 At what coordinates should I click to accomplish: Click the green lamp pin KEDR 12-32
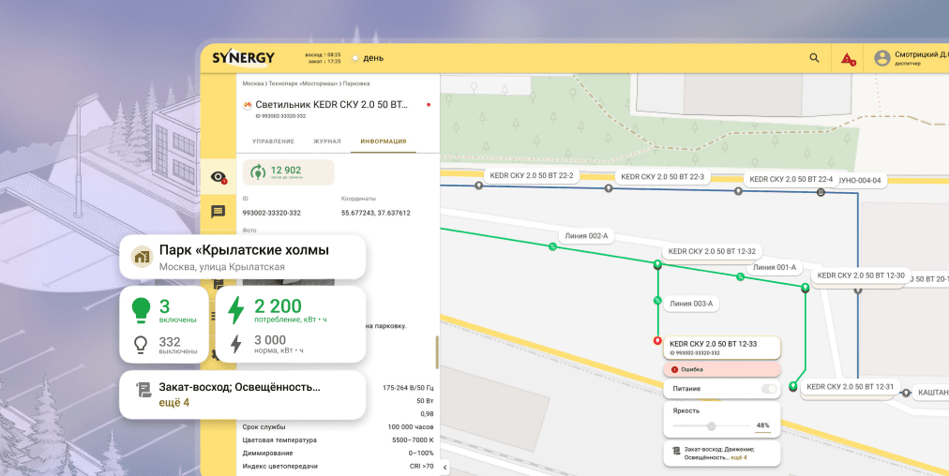[657, 264]
